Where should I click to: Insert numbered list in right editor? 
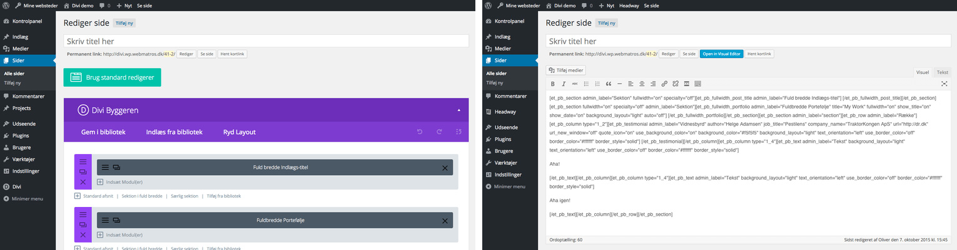click(597, 84)
